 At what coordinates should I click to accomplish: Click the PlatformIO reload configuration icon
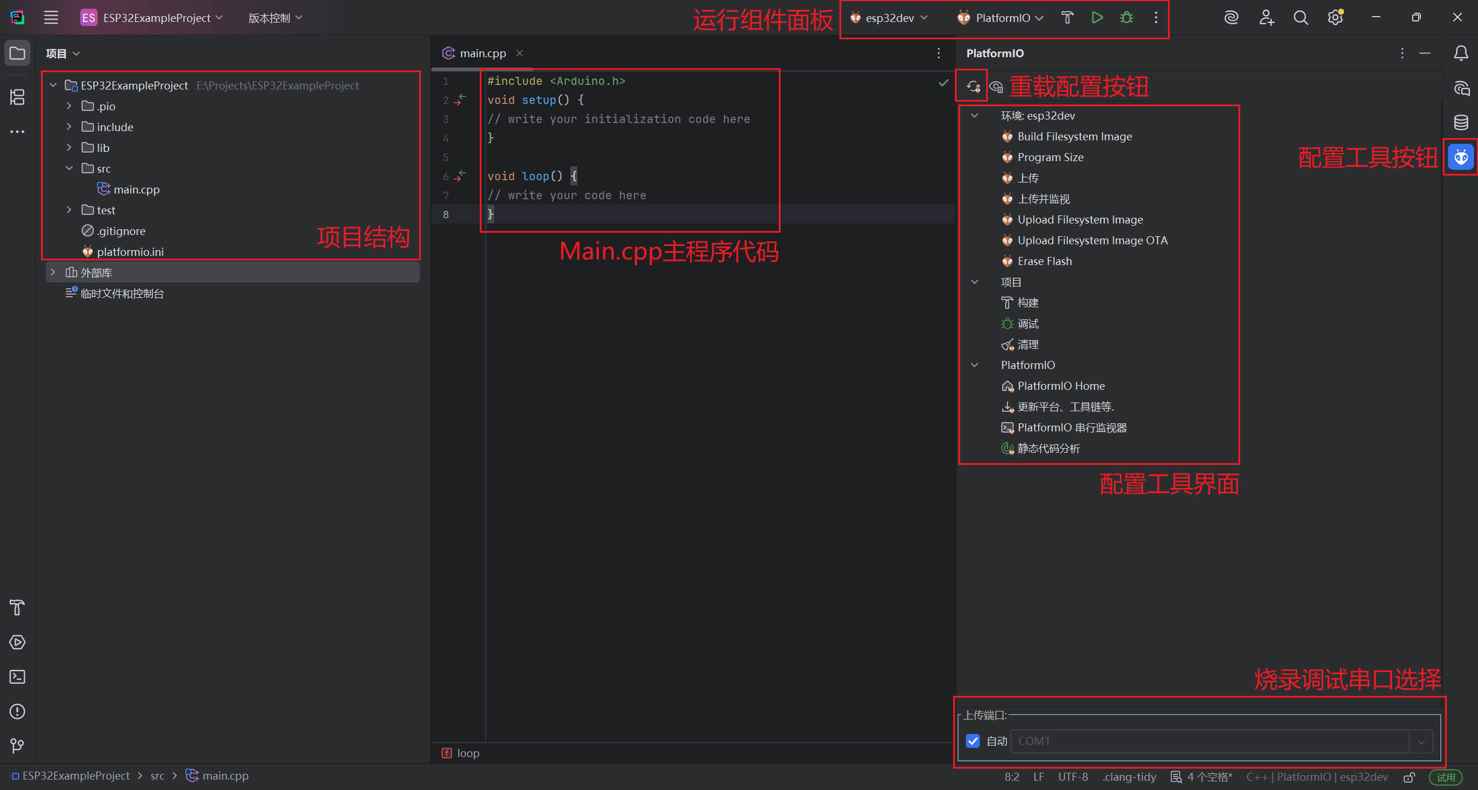(x=973, y=87)
